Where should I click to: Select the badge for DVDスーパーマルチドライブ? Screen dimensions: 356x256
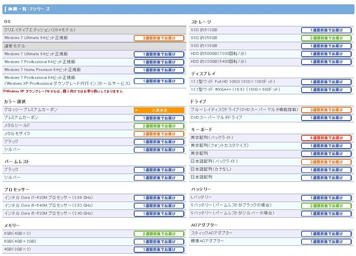tap(326, 118)
